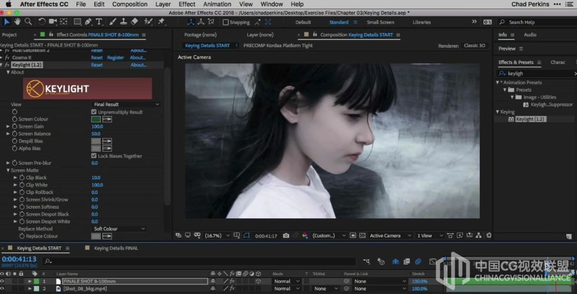Uncheck Lock Biases Together
The height and width of the screenshot is (294, 577).
[94, 156]
